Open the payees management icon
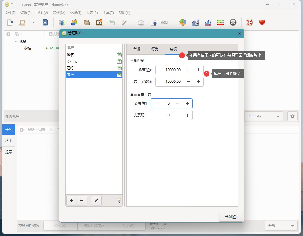Image resolution: width=303 pixels, height=236 pixels. point(74,22)
